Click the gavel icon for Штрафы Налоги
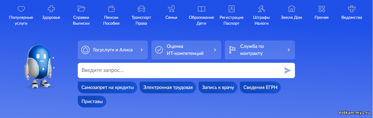Screen dimensions: 373x118 click(261, 9)
